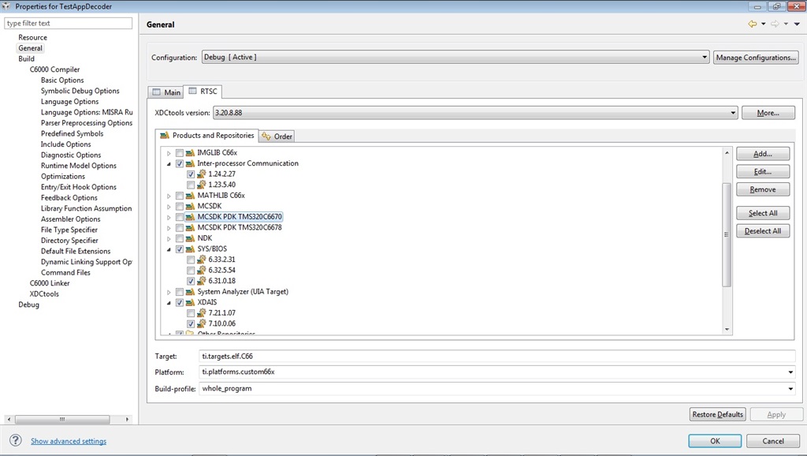The image size is (807, 456).
Task: Open the help question mark icon
Action: (16, 440)
